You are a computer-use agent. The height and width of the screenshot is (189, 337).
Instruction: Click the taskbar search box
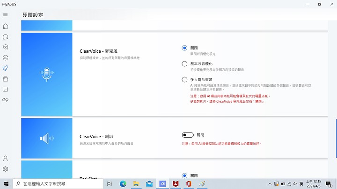pyautogui.click(x=58, y=184)
